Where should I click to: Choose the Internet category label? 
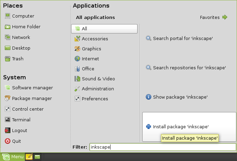[x=91, y=59]
